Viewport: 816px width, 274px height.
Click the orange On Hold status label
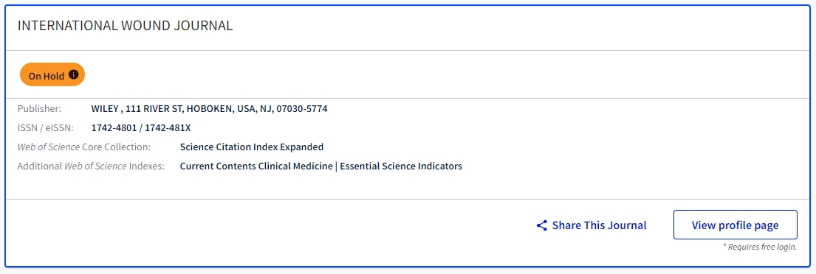coord(52,75)
